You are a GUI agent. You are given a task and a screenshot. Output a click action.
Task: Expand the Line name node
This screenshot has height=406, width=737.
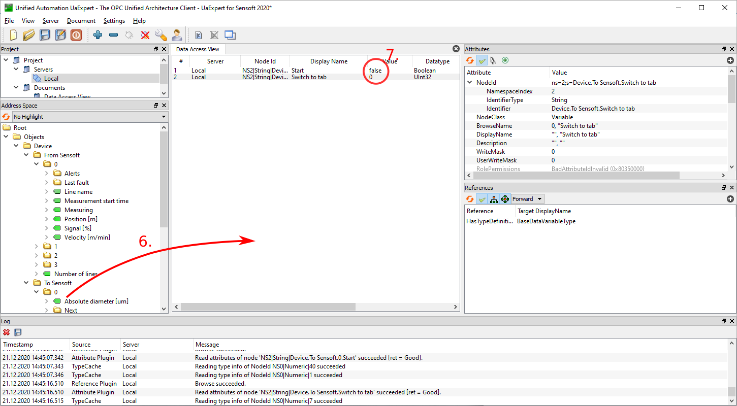pyautogui.click(x=47, y=192)
